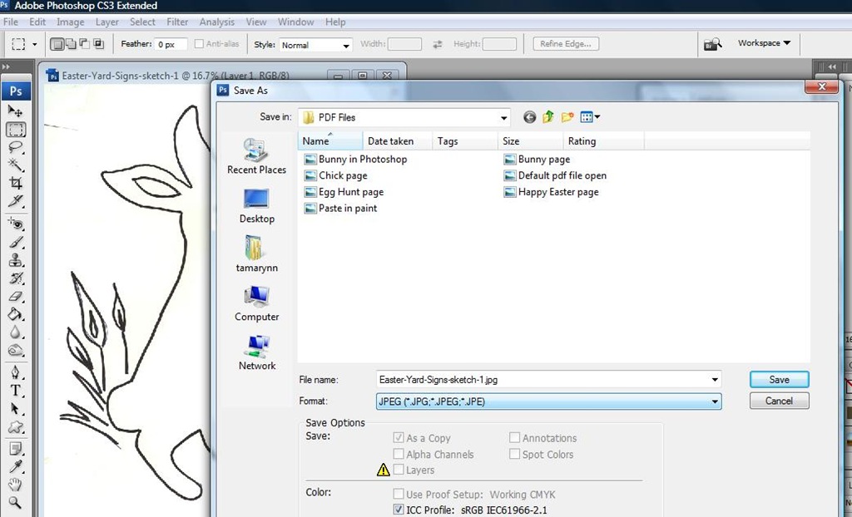
Task: Open the Layer menu
Action: coord(107,22)
